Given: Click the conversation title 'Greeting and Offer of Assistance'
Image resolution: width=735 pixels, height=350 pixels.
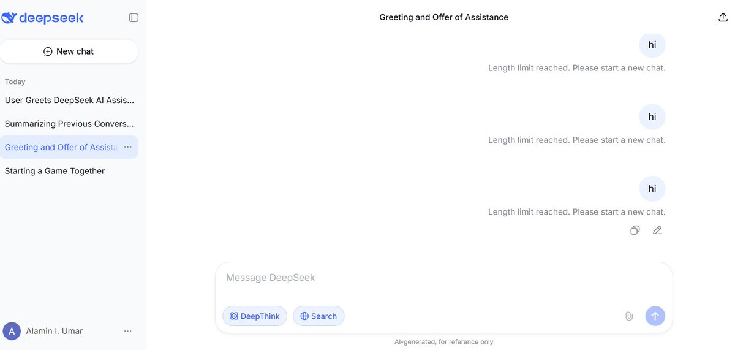Looking at the screenshot, I should pyautogui.click(x=444, y=17).
